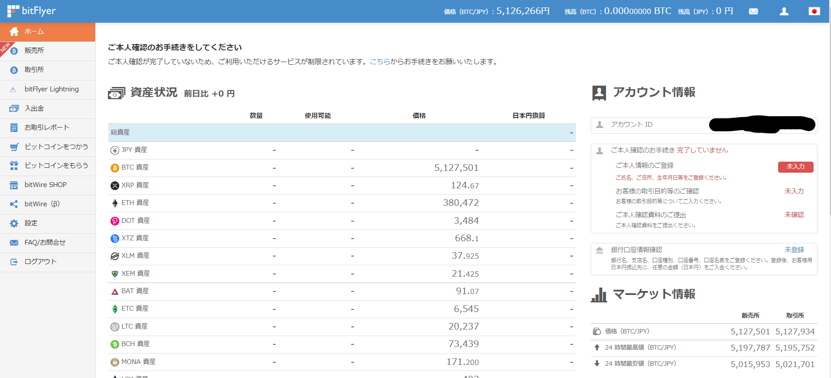Select ビットコインをもらう in sidebar
Screen dimensions: 831x378
(48, 166)
